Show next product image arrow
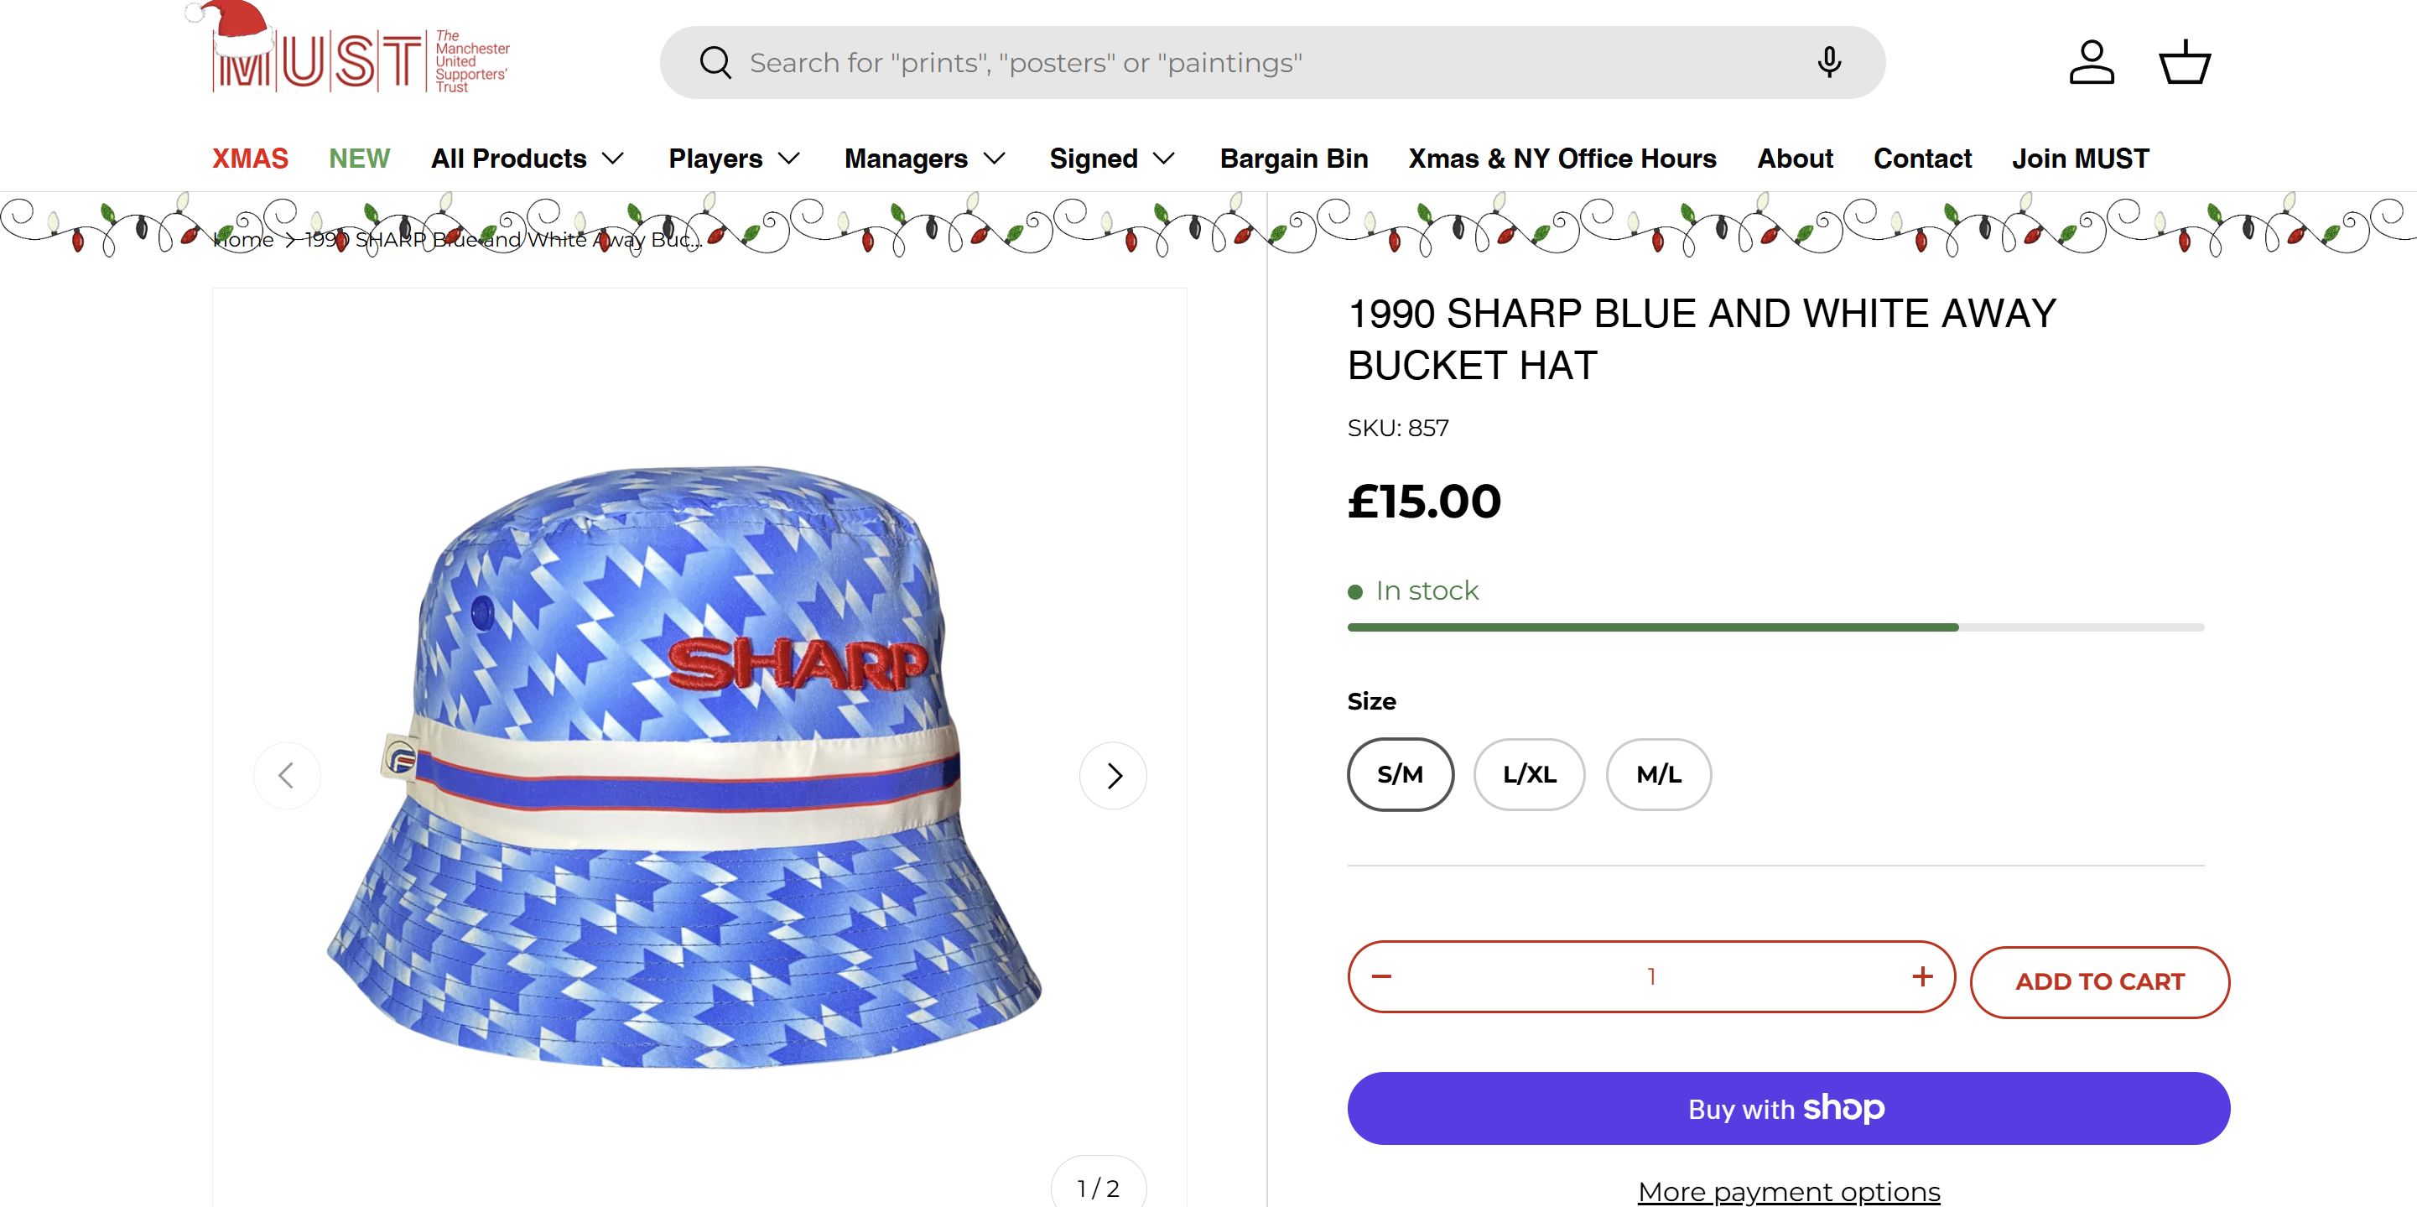The height and width of the screenshot is (1207, 2417). (1114, 776)
